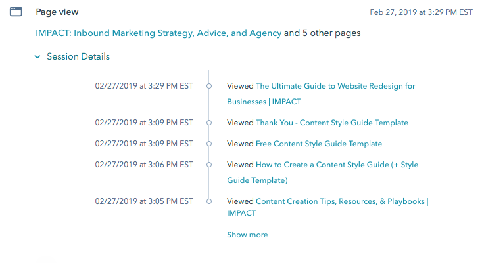Open Free Content Style Guide Template link
The height and width of the screenshot is (263, 482).
[319, 144]
